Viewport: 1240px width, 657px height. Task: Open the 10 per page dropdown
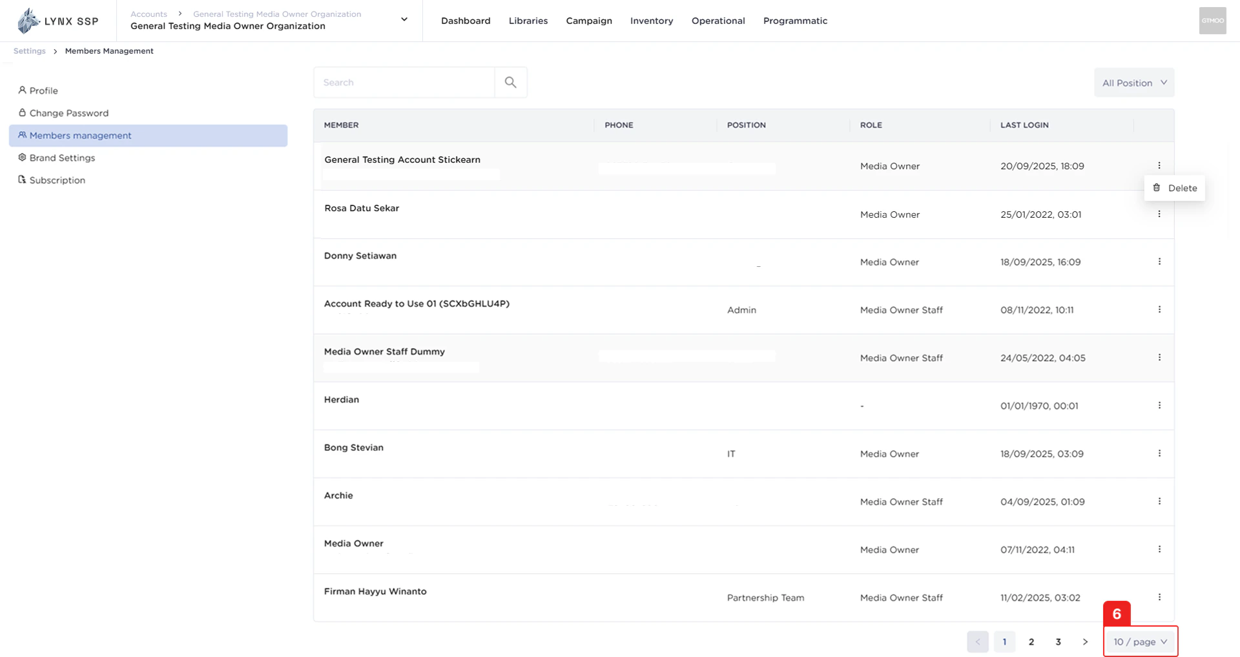1140,641
